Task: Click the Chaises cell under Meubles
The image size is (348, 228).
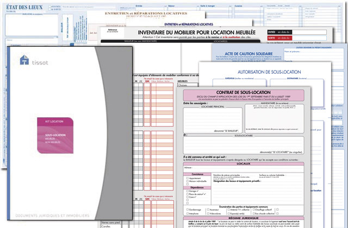Action: [188, 85]
